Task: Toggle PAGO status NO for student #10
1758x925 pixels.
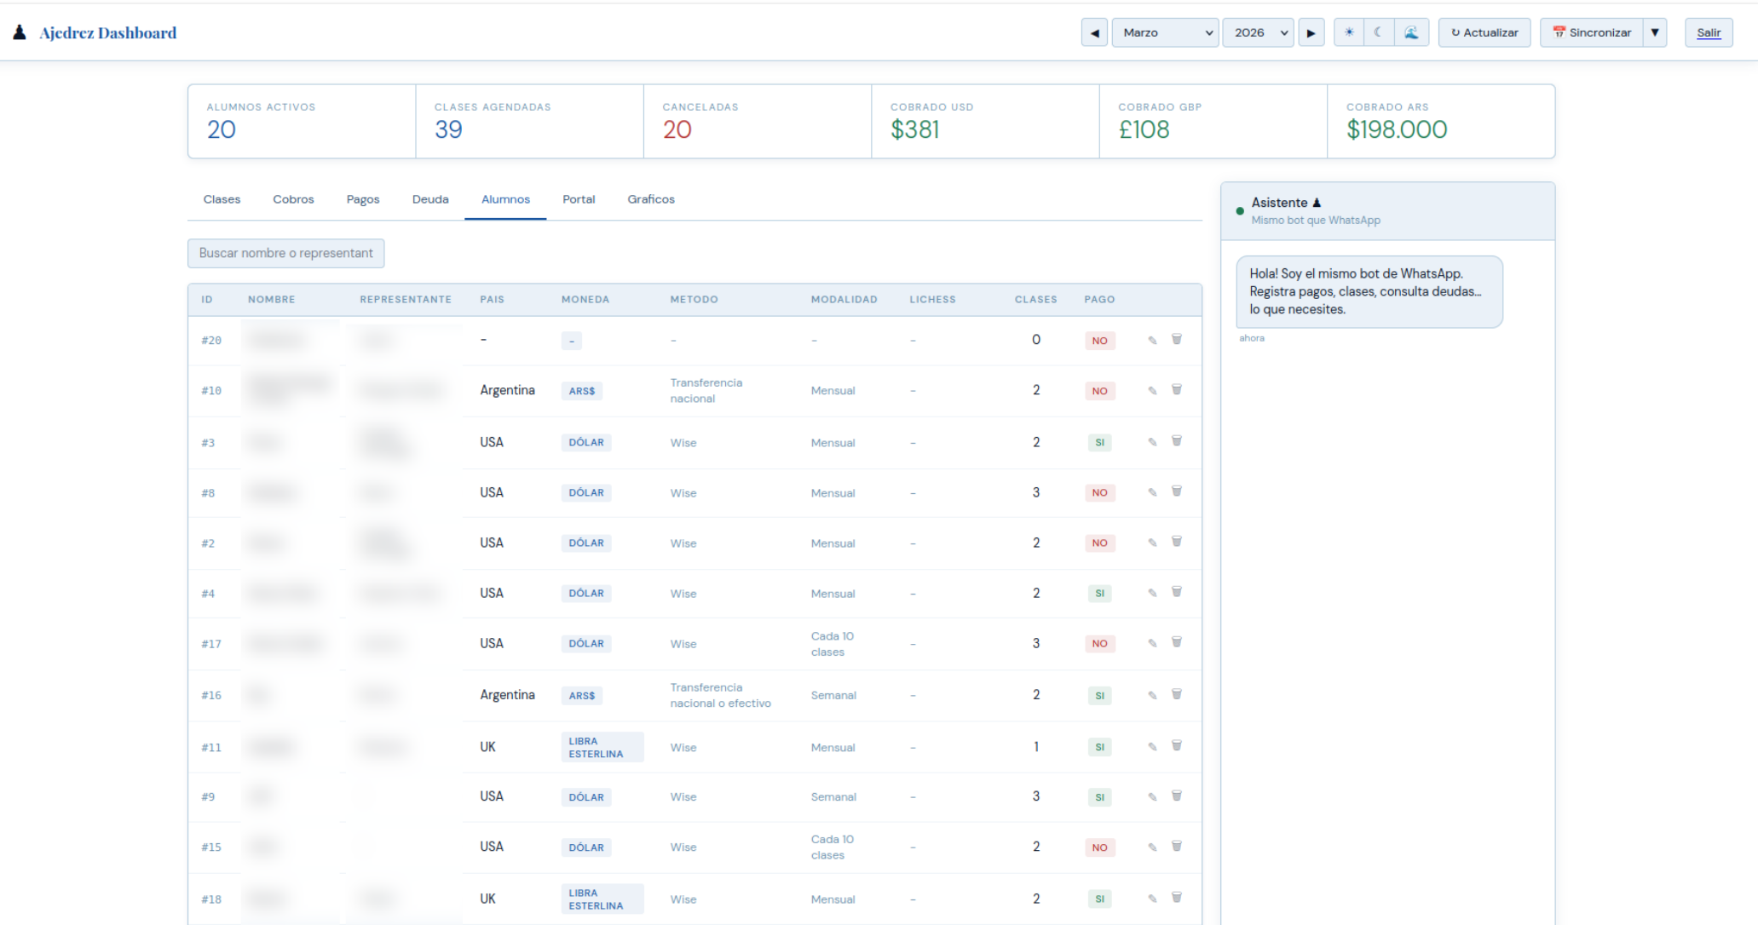Action: 1099,390
